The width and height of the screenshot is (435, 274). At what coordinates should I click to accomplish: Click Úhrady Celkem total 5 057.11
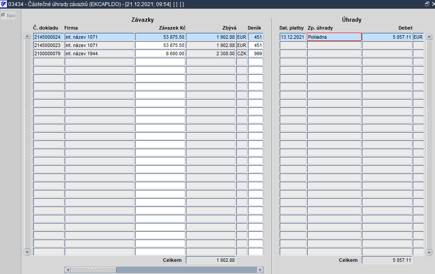pos(387,260)
